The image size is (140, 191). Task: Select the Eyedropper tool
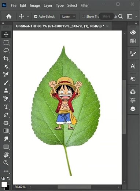[6, 74]
